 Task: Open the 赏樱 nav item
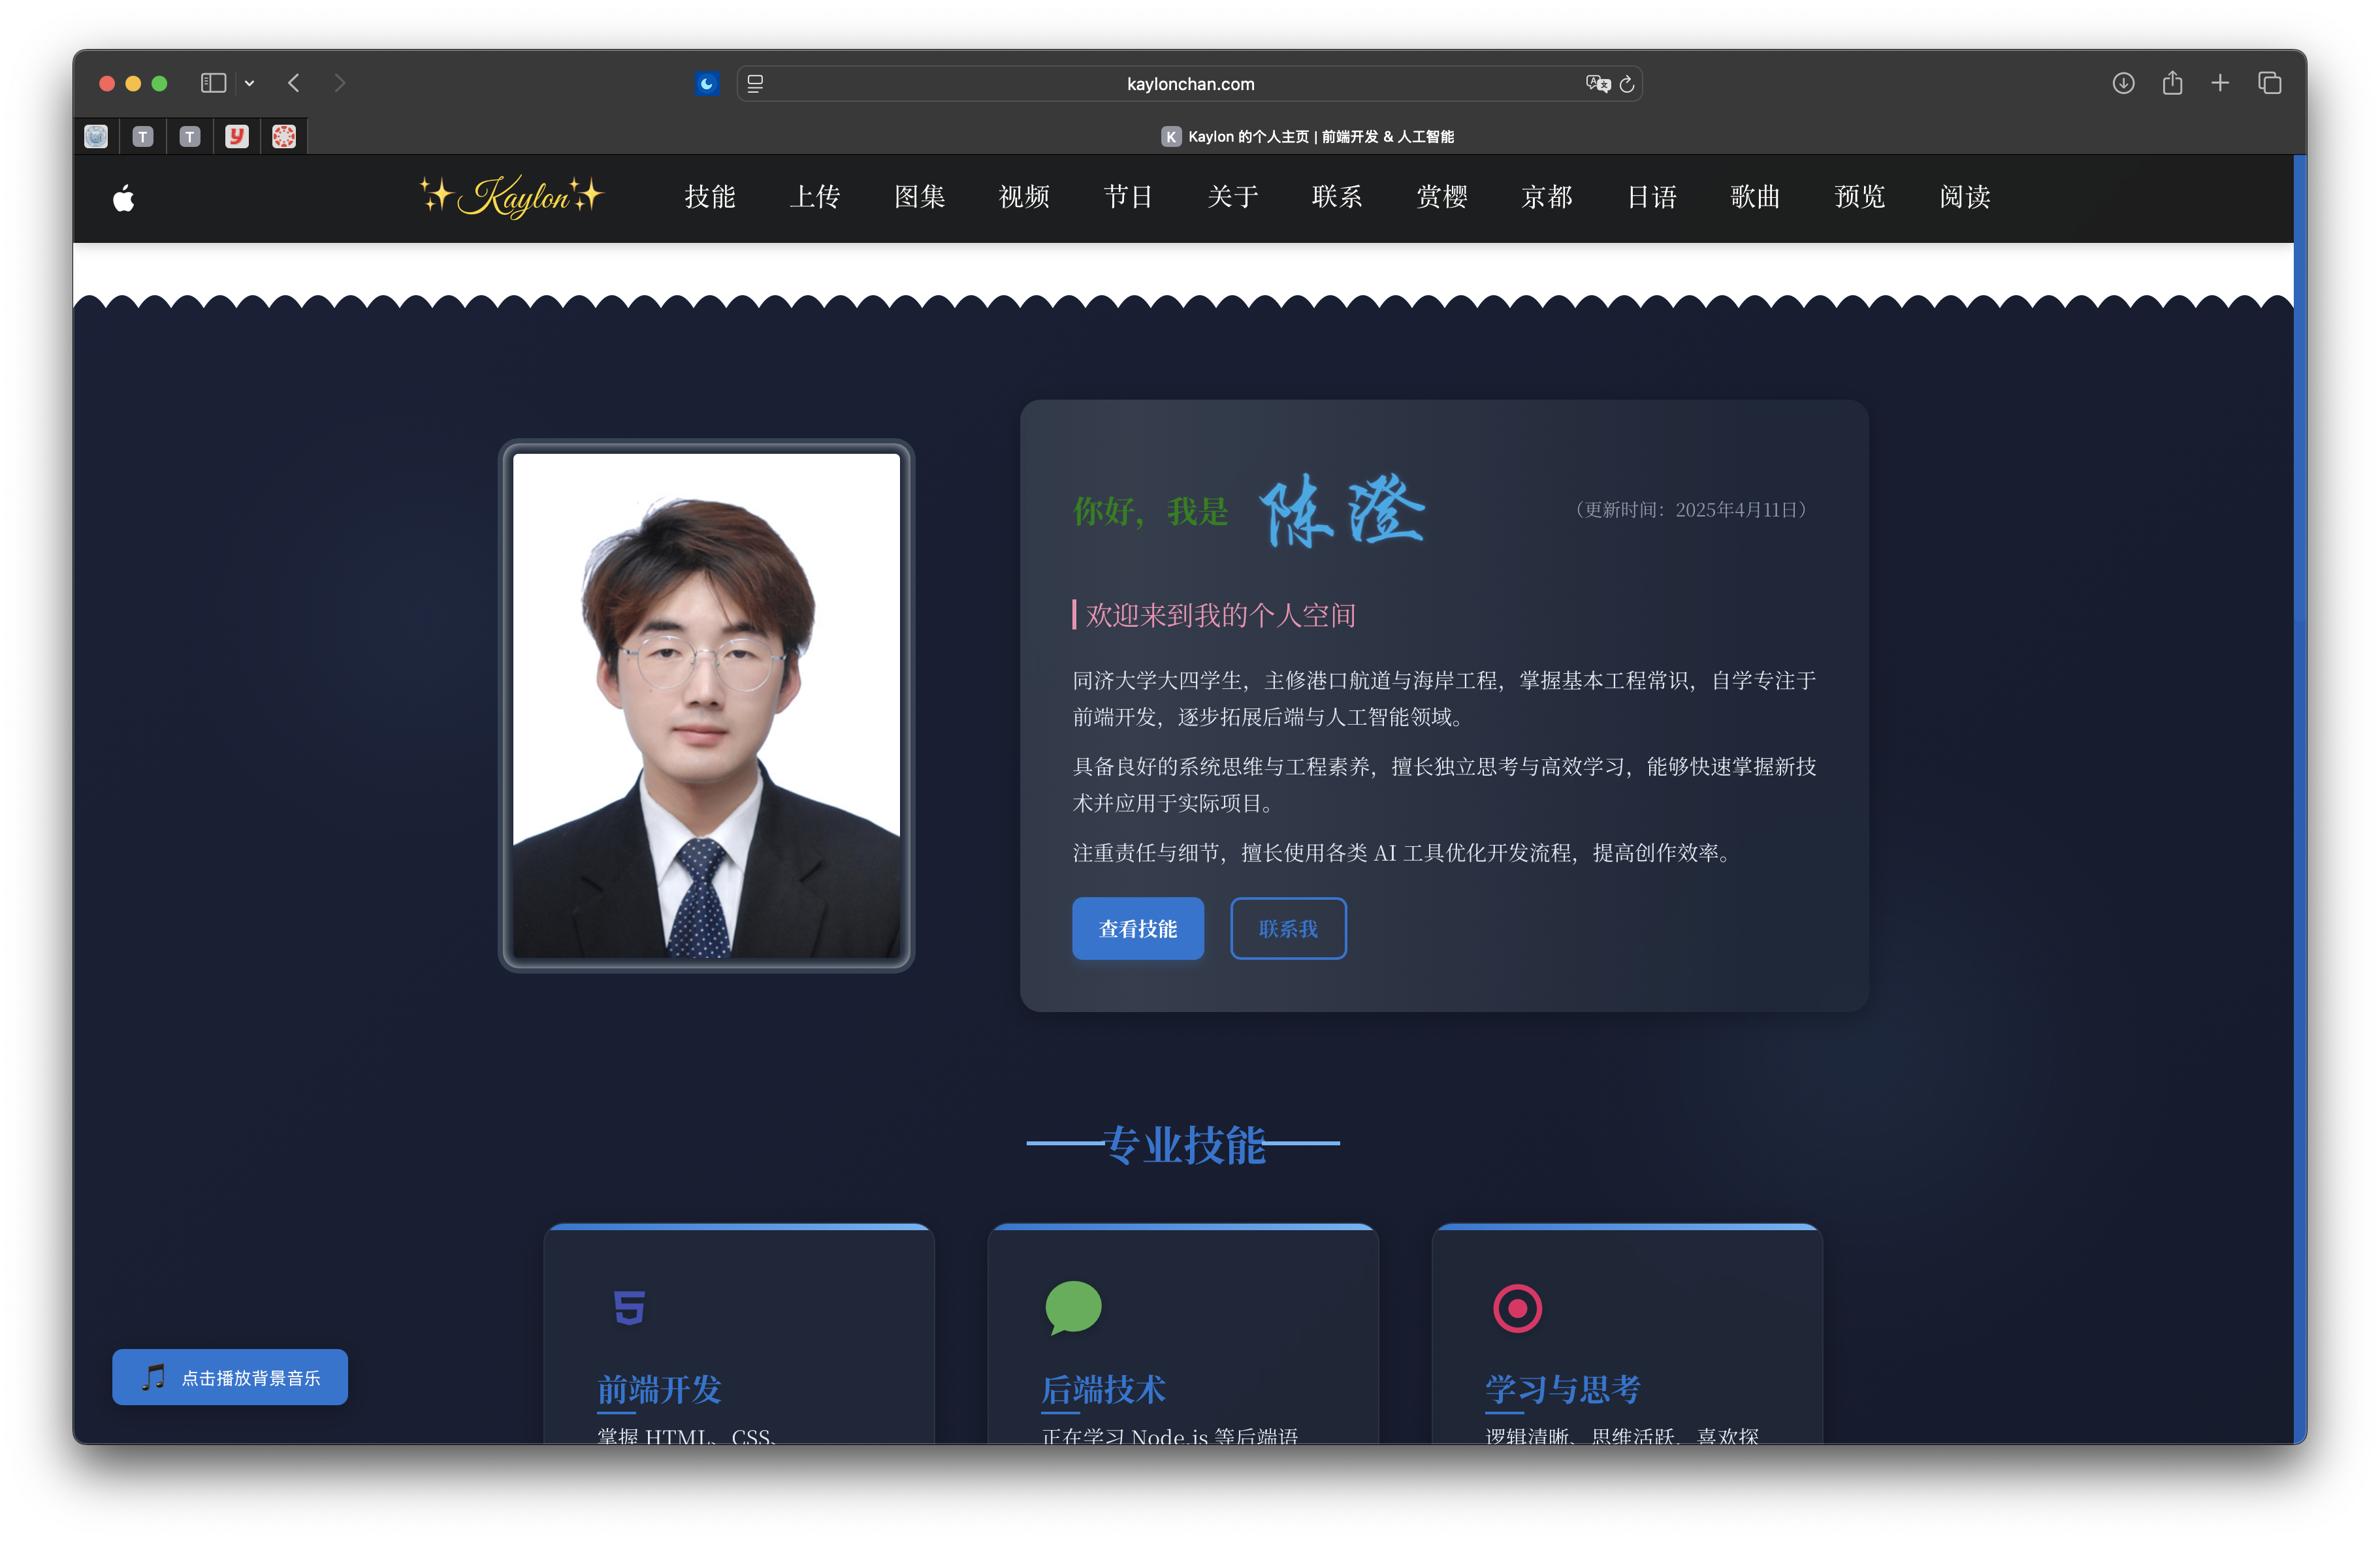tap(1442, 196)
